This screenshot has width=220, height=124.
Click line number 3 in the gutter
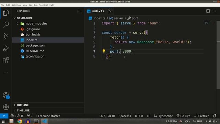[x=94, y=33]
